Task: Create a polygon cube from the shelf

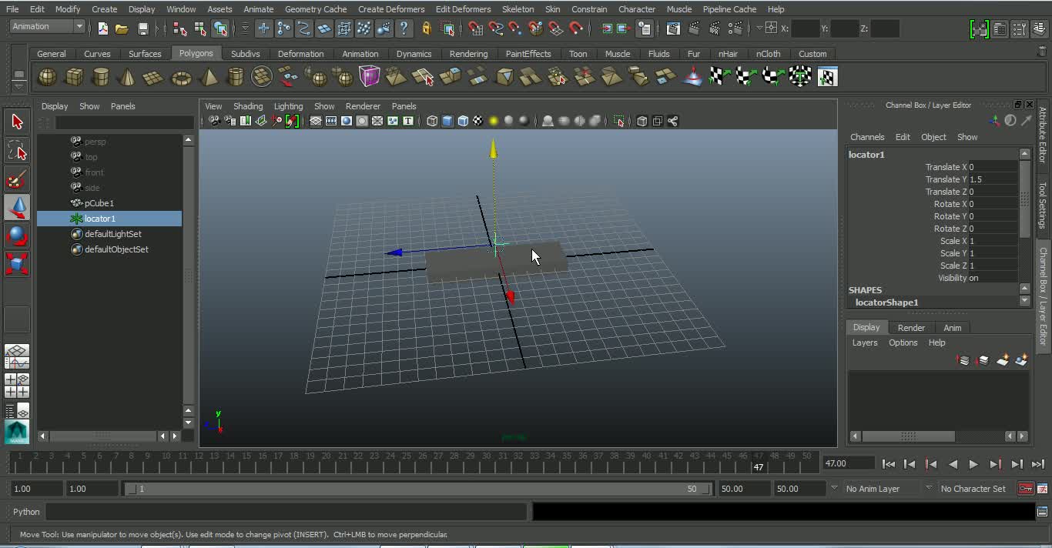Action: click(x=74, y=77)
